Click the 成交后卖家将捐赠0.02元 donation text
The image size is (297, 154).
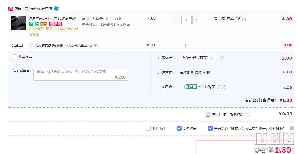(x=66, y=45)
